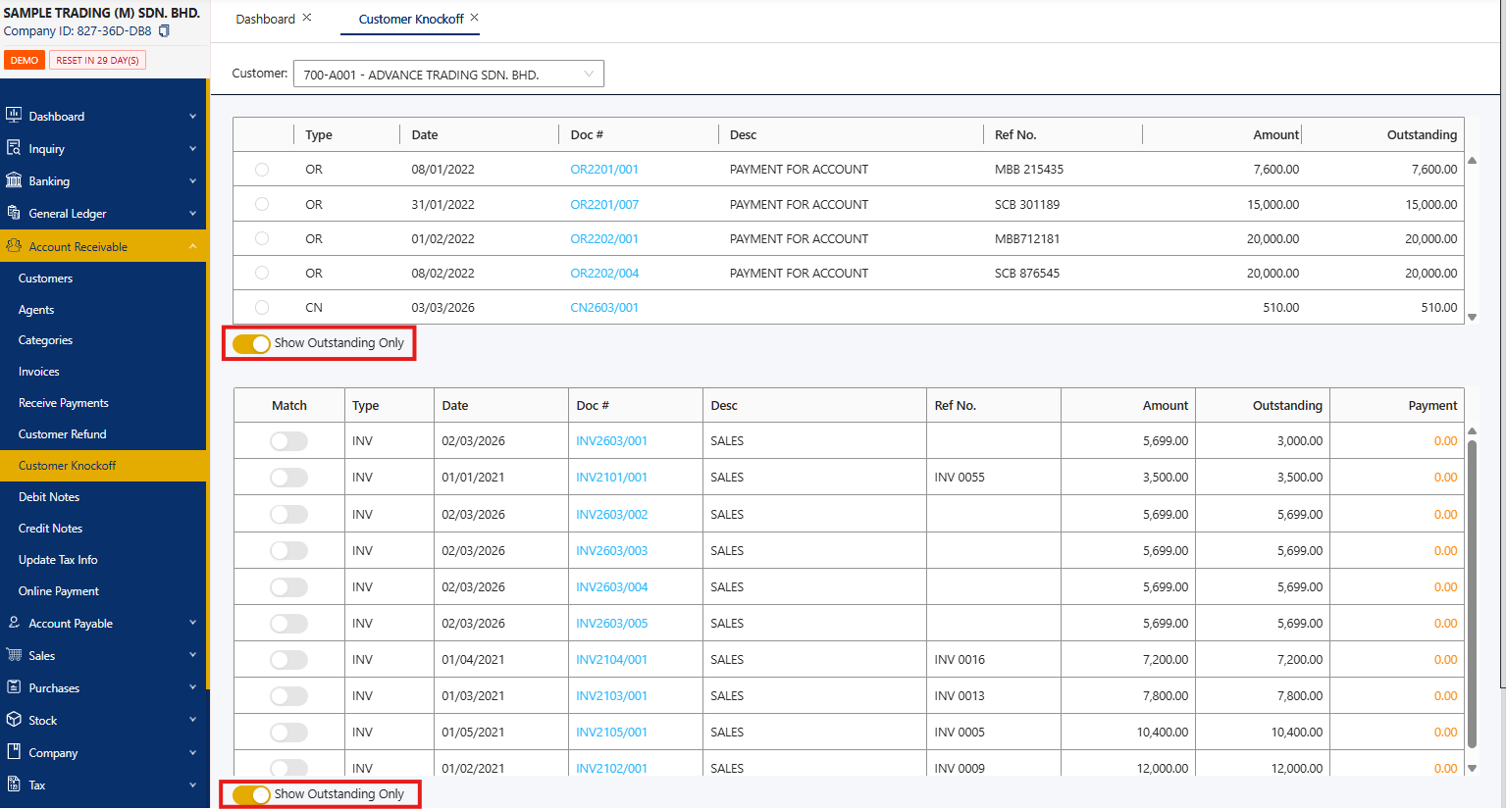
Task: Click the Banking building icon
Action: (x=14, y=180)
